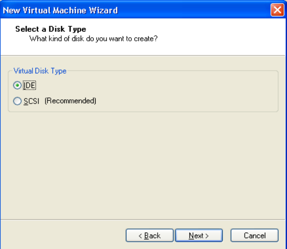287x249 pixels.
Task: Click the "What kind of disk" subtitle text
Action: pos(94,39)
